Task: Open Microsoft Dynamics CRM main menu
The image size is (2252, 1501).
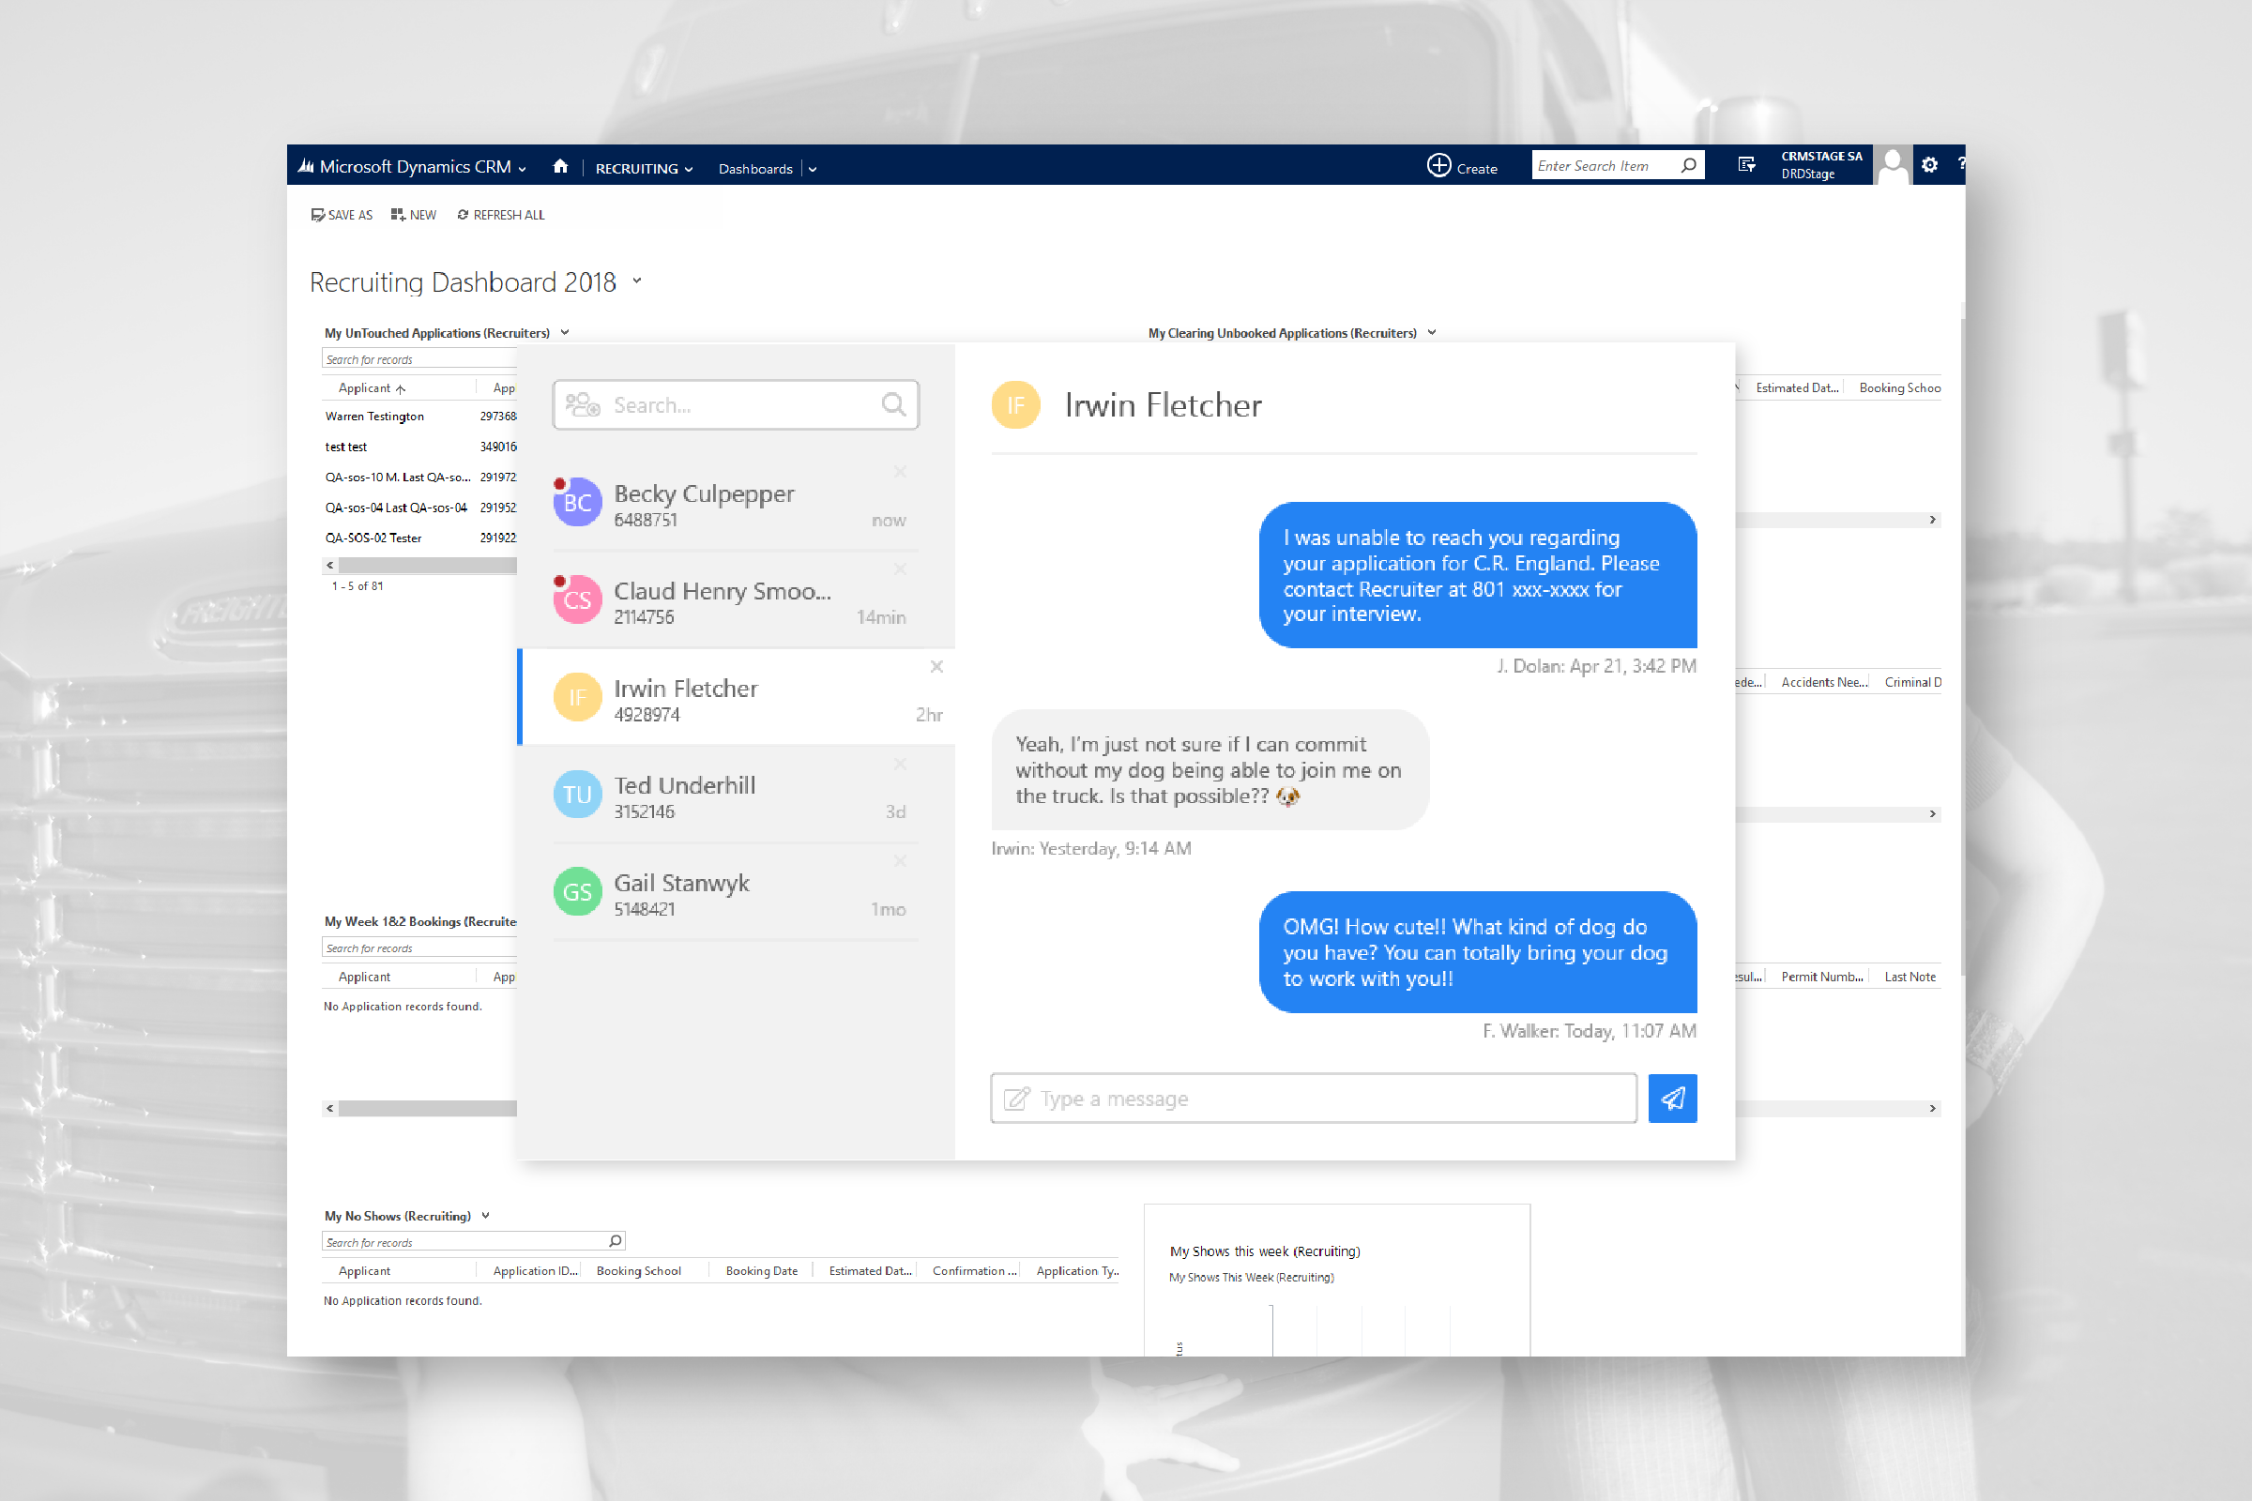Action: [415, 167]
